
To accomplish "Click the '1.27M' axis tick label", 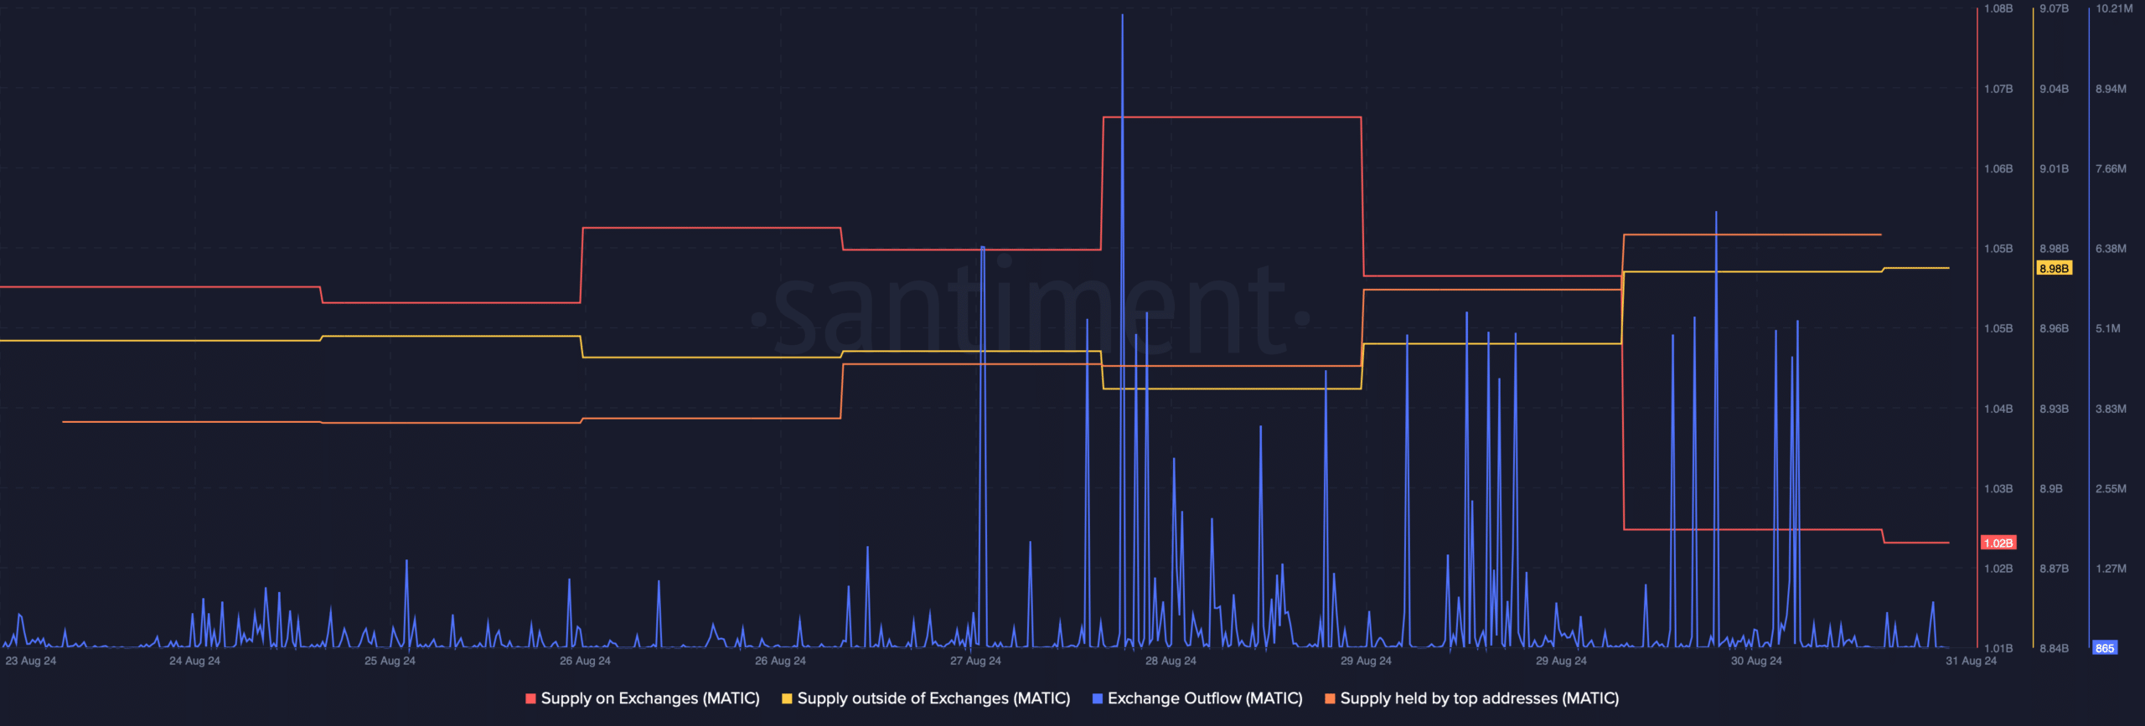I will point(2111,569).
